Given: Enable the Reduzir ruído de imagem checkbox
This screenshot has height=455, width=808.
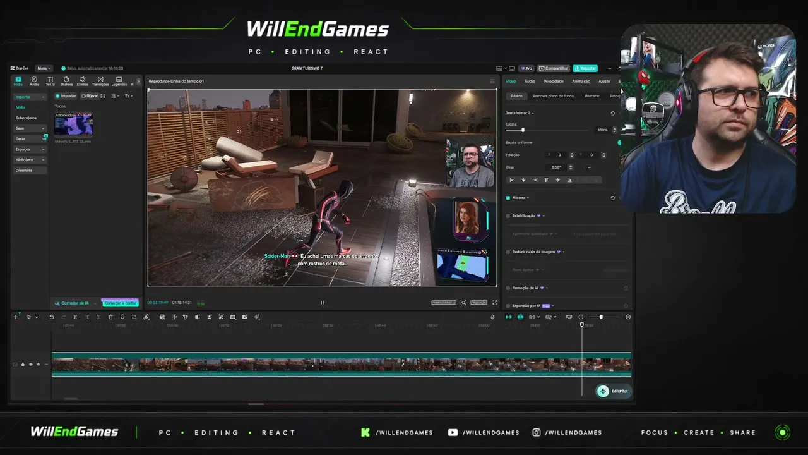Looking at the screenshot, I should [x=508, y=252].
